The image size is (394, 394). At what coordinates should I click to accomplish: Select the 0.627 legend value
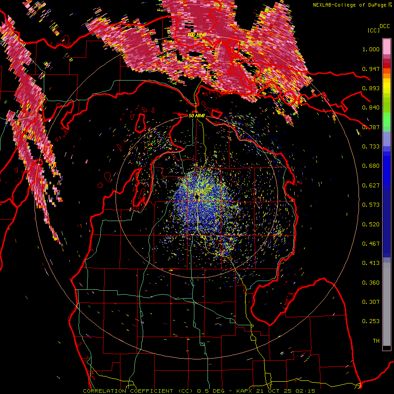click(371, 186)
